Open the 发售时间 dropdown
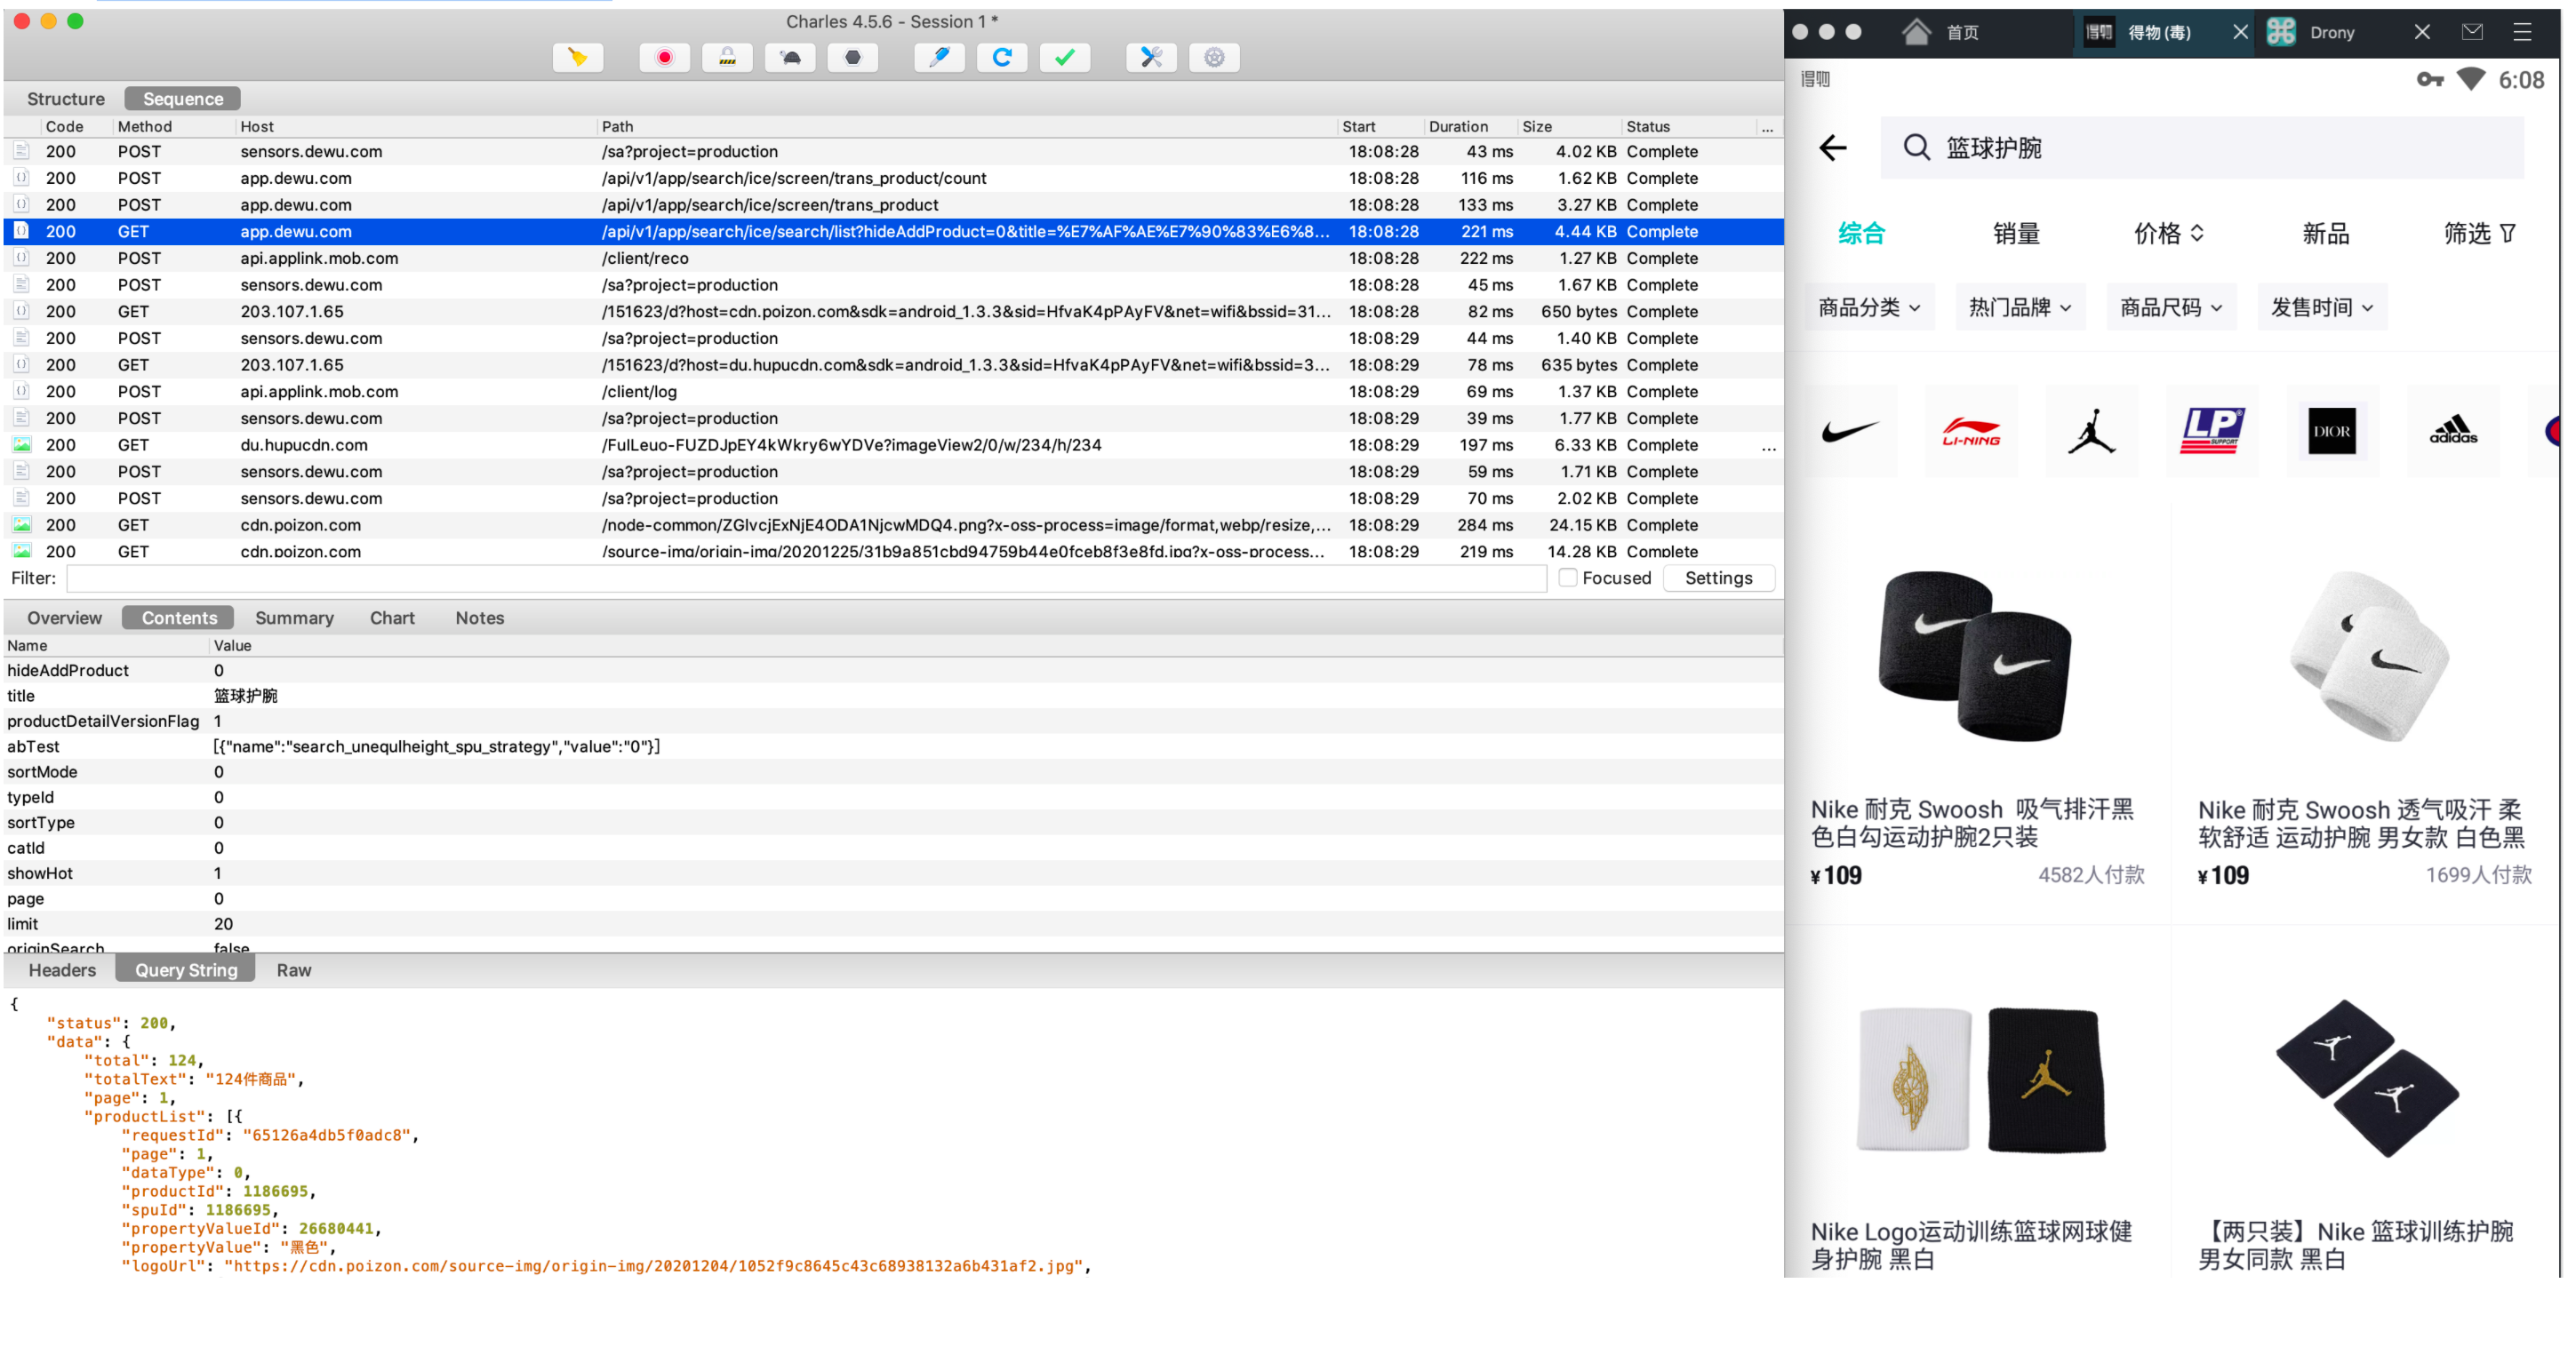 (x=2321, y=307)
